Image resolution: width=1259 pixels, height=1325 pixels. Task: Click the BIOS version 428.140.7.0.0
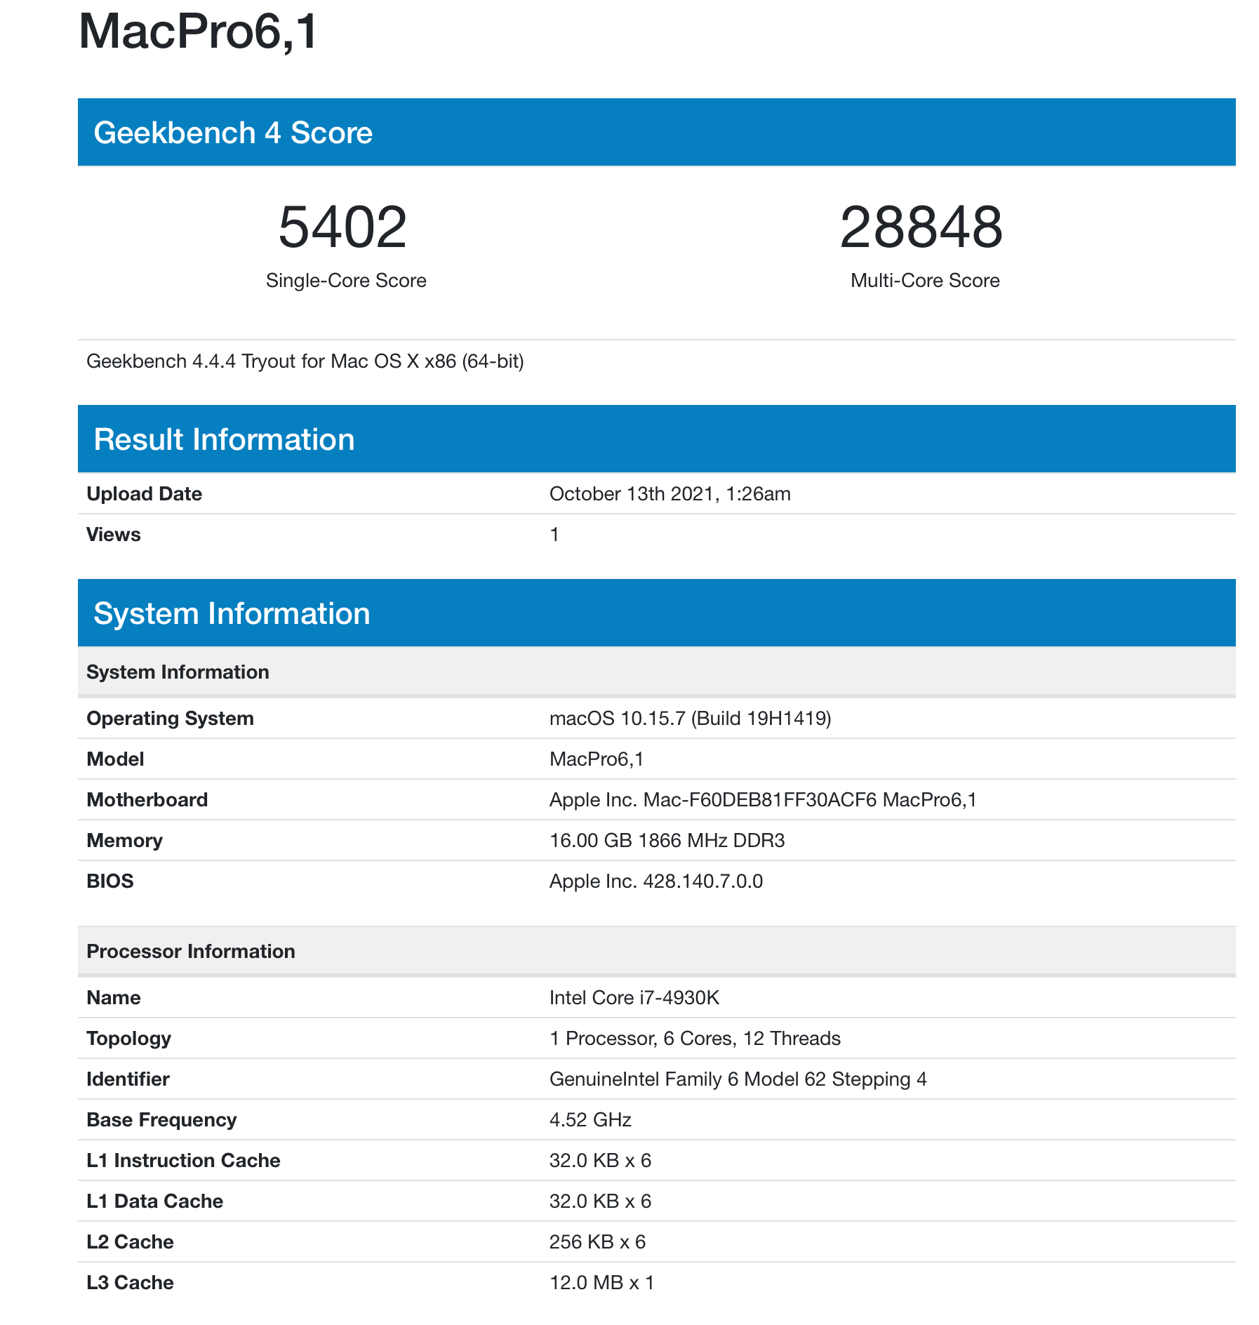655,881
